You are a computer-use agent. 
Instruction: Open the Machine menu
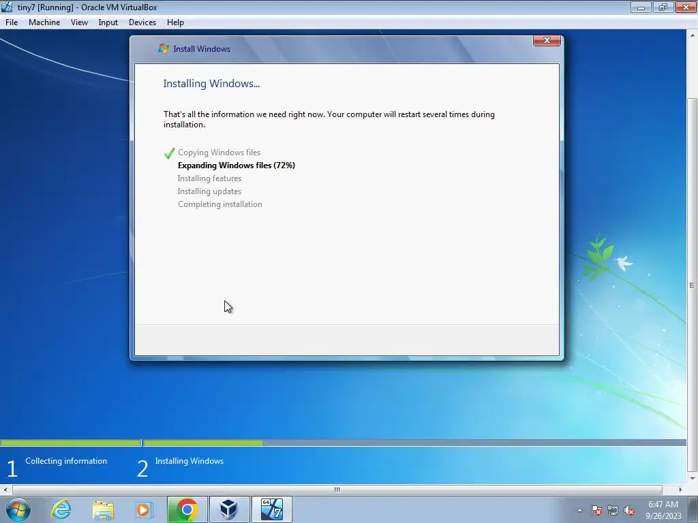[x=44, y=22]
